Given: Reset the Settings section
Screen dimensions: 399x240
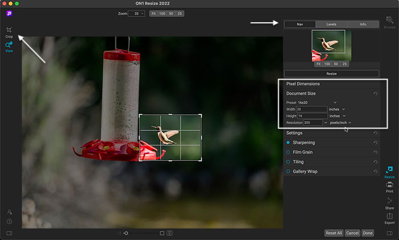Looking at the screenshot, I should (x=376, y=133).
